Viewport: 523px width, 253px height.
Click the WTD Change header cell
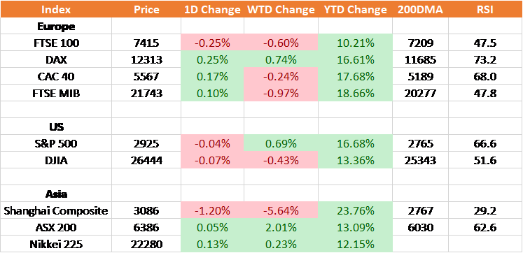tap(281, 9)
